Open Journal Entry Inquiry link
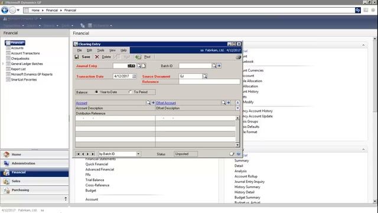This screenshot has height=213, width=378. pos(249,182)
